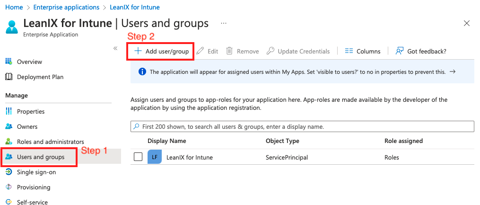Click the Properties bars icon
This screenshot has height=205, width=480.
pyautogui.click(x=9, y=111)
